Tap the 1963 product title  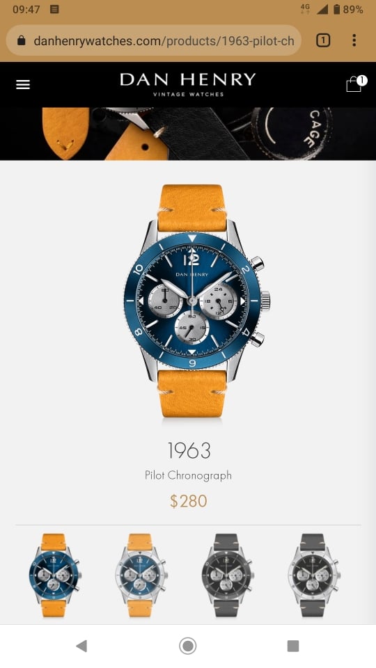pos(189,451)
